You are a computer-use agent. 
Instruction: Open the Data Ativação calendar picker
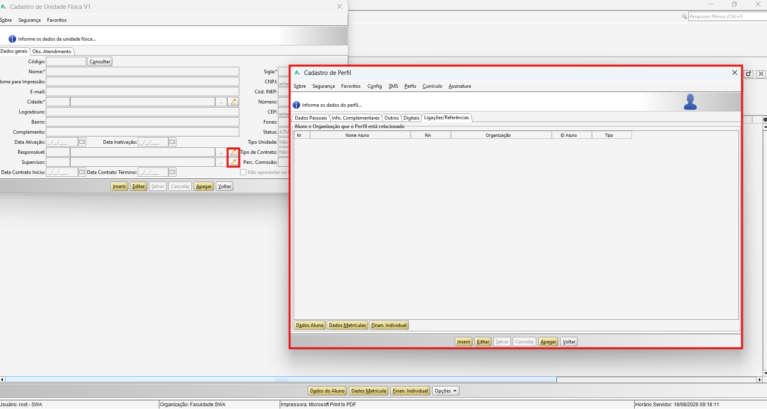coord(82,142)
